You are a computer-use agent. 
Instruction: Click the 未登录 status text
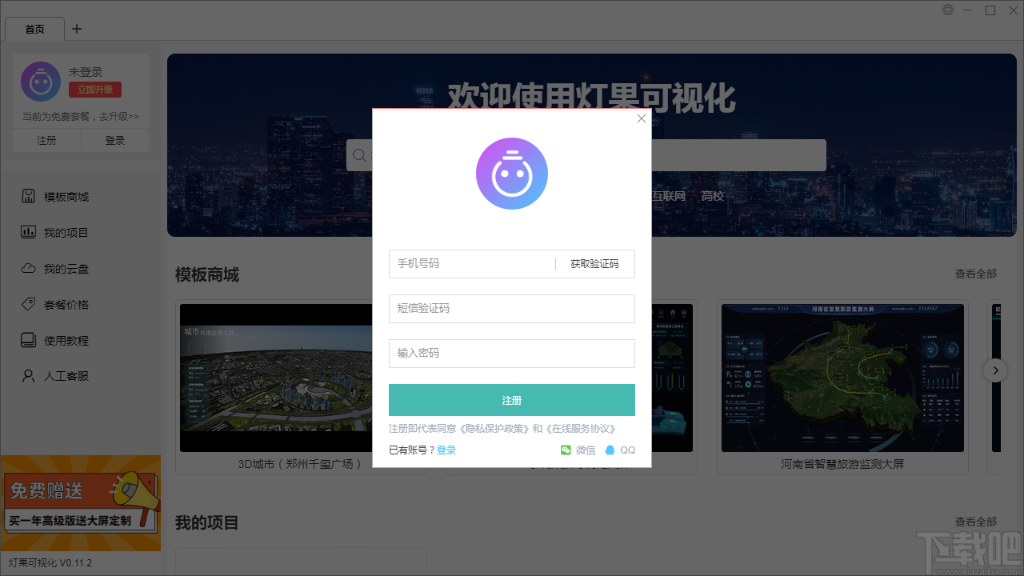pos(86,72)
